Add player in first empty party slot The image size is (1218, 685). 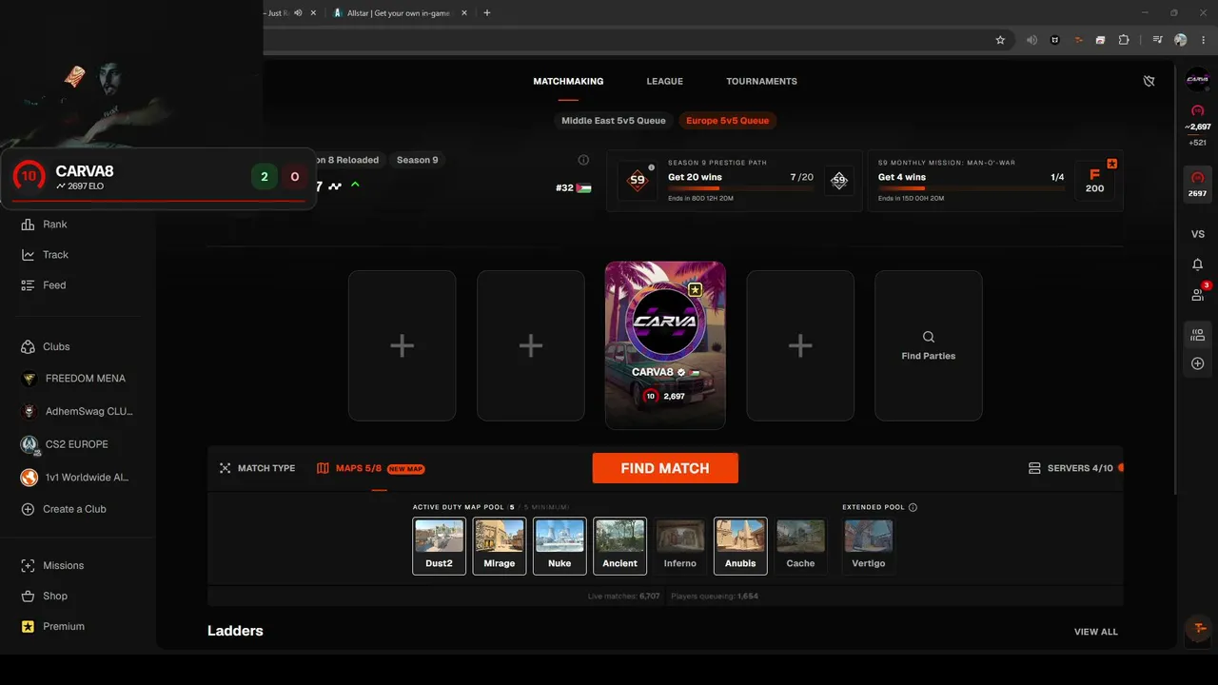(402, 345)
